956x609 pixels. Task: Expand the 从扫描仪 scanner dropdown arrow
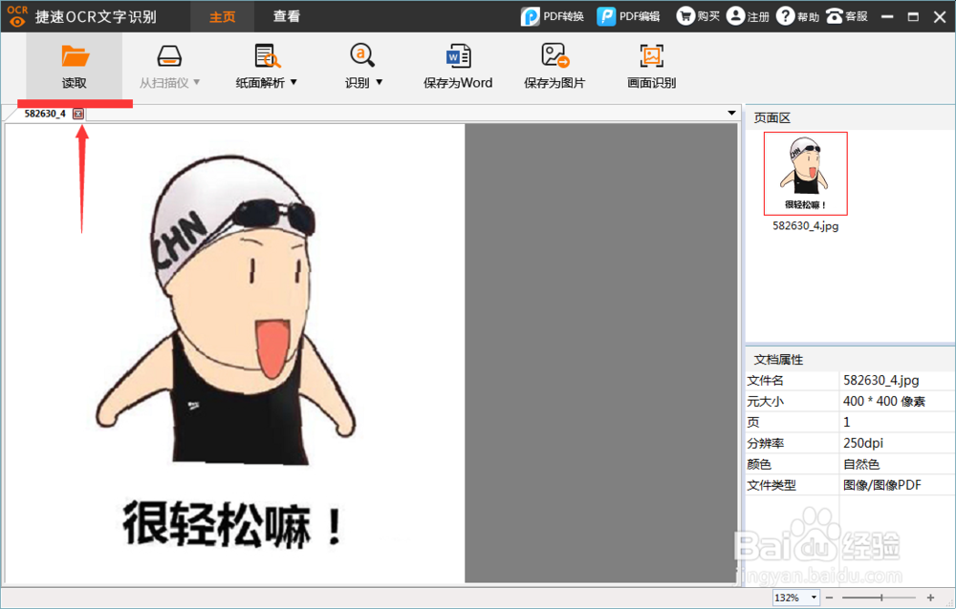(x=197, y=83)
